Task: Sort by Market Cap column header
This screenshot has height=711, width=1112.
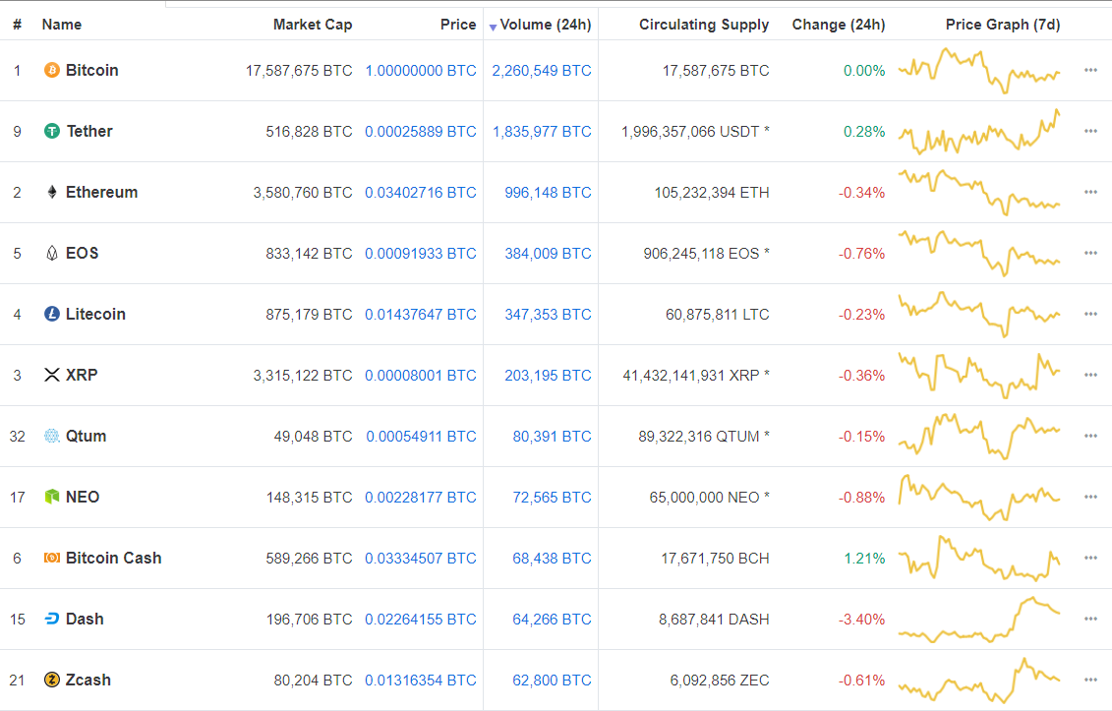Action: tap(312, 25)
